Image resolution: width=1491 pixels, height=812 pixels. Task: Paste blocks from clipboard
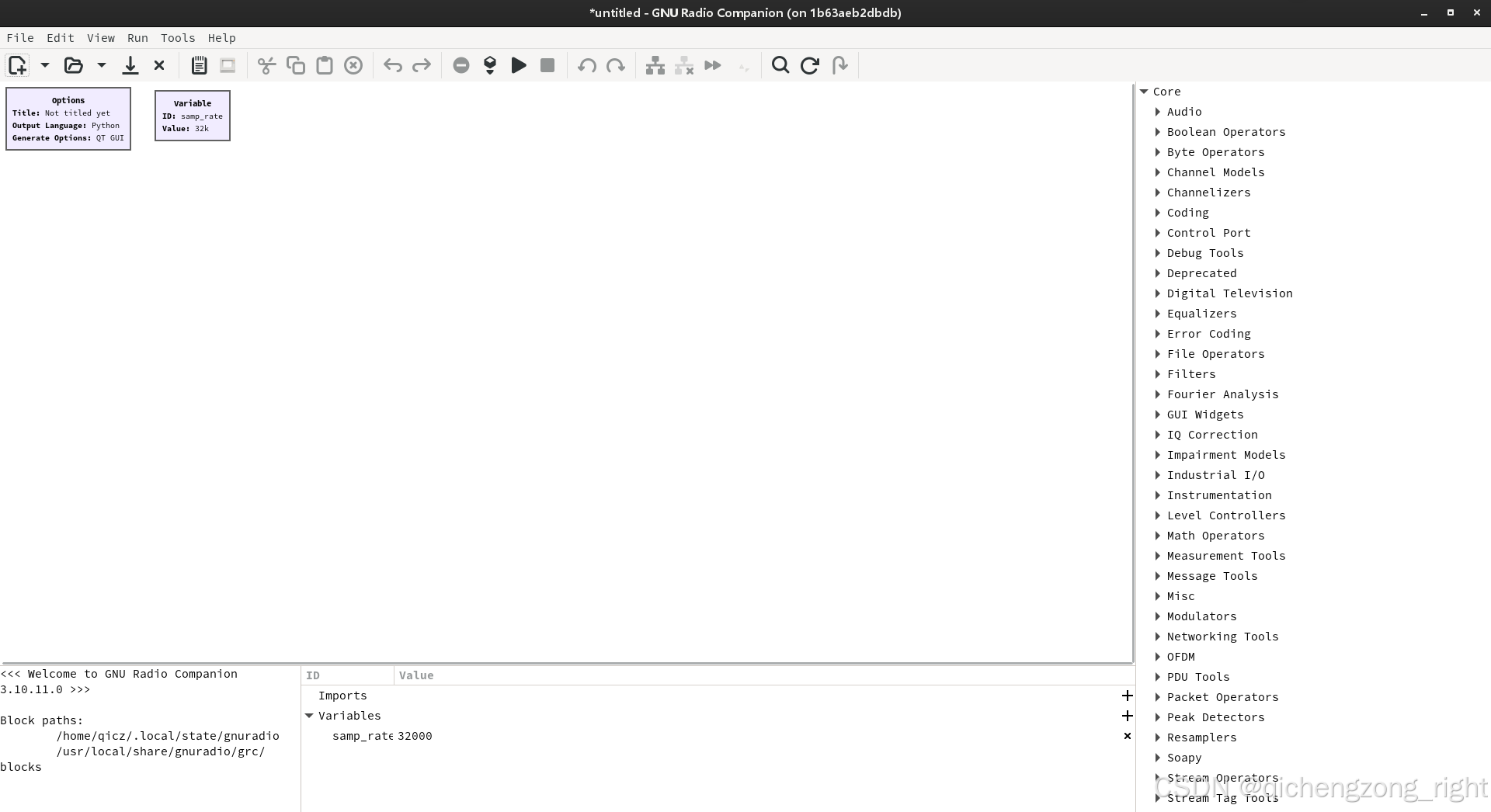(325, 65)
